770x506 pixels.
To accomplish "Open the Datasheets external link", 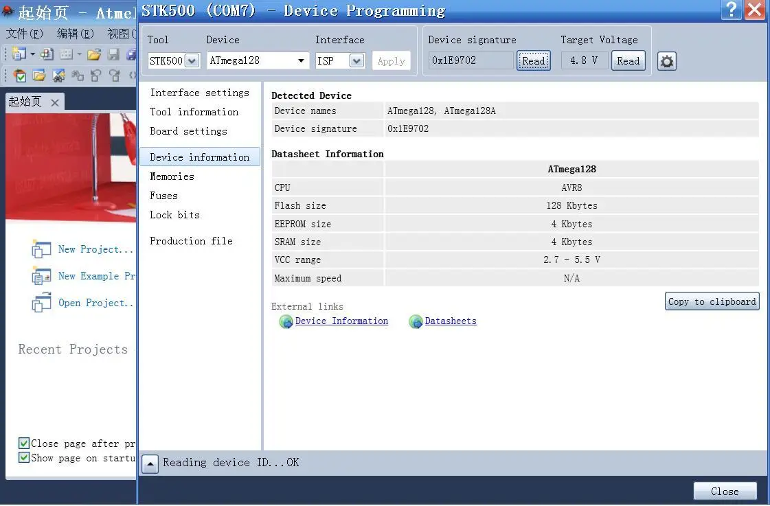I will [x=451, y=321].
